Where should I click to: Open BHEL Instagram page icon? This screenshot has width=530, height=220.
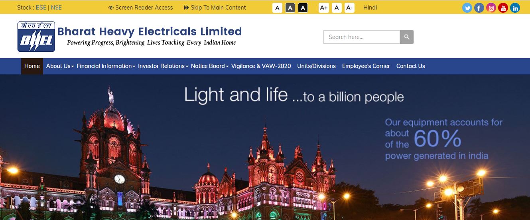[x=491, y=8]
